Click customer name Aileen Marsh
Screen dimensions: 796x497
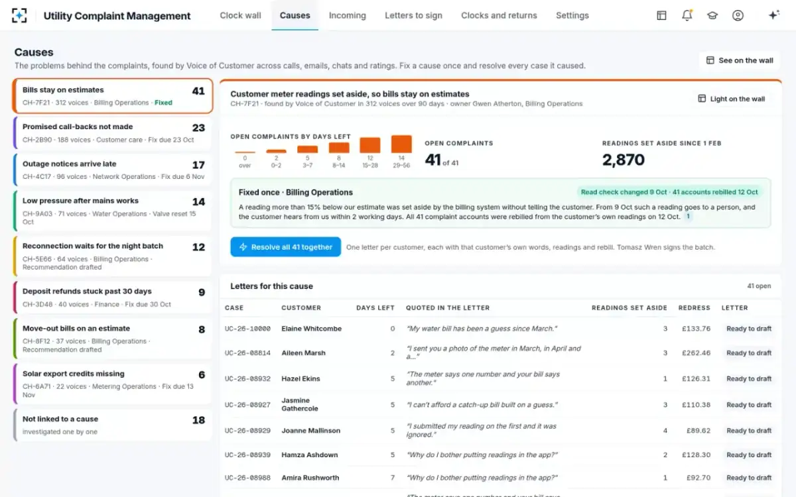(304, 353)
